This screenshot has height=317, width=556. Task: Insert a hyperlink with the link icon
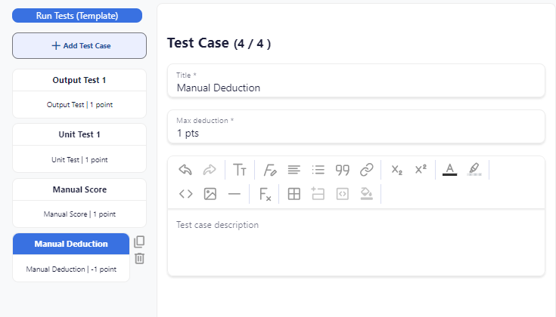tap(367, 170)
